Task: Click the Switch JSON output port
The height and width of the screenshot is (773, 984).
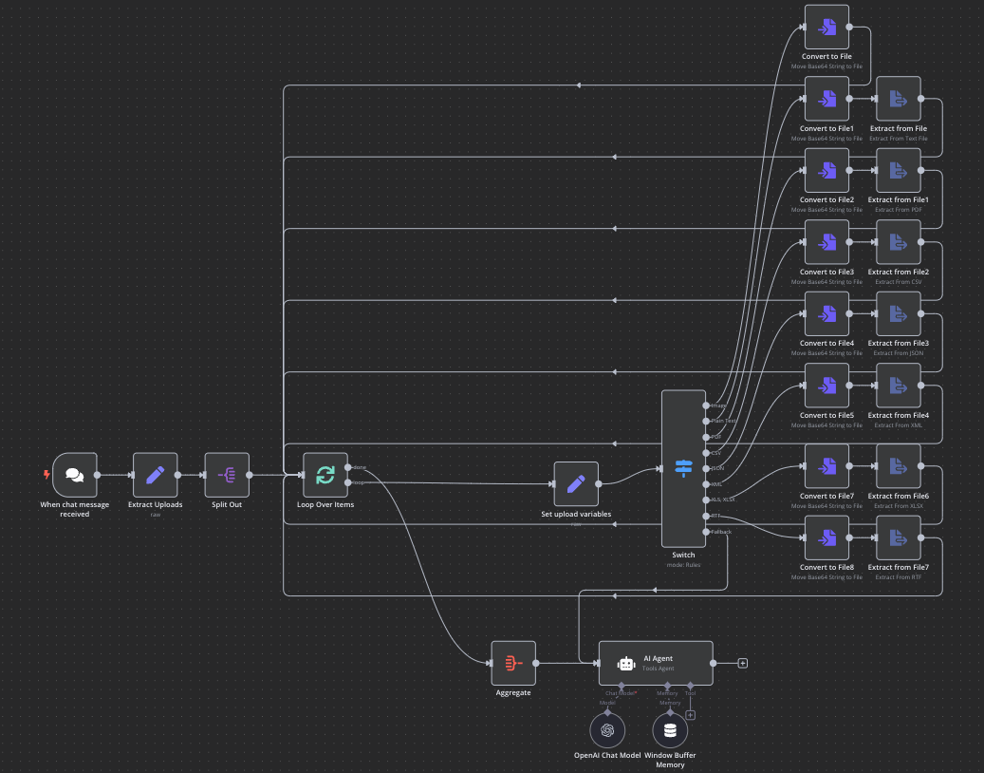Action: pos(706,468)
